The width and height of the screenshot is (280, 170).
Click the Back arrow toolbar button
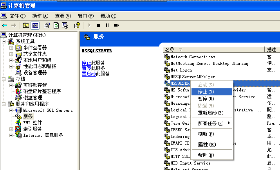pyautogui.click(x=5, y=25)
